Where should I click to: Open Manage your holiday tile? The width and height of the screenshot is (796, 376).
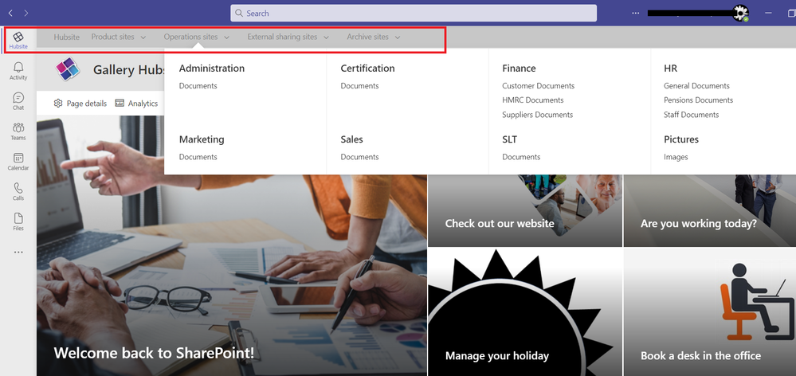click(525, 312)
